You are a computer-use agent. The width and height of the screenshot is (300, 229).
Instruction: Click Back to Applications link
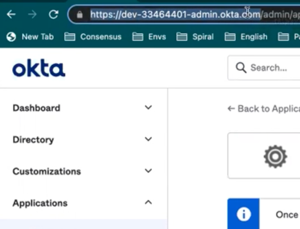tap(264, 108)
